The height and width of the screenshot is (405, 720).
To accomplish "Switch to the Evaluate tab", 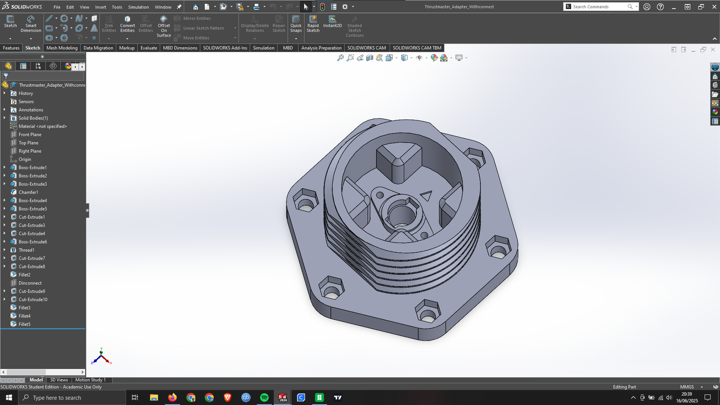I will (148, 48).
